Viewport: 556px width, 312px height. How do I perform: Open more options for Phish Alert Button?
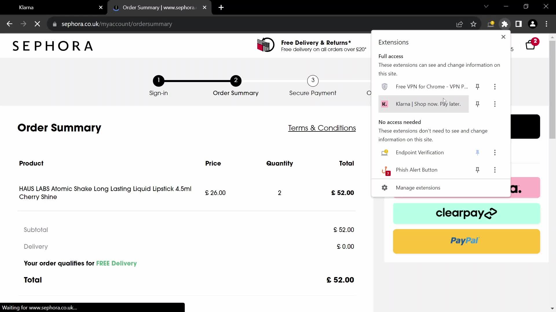tap(495, 170)
